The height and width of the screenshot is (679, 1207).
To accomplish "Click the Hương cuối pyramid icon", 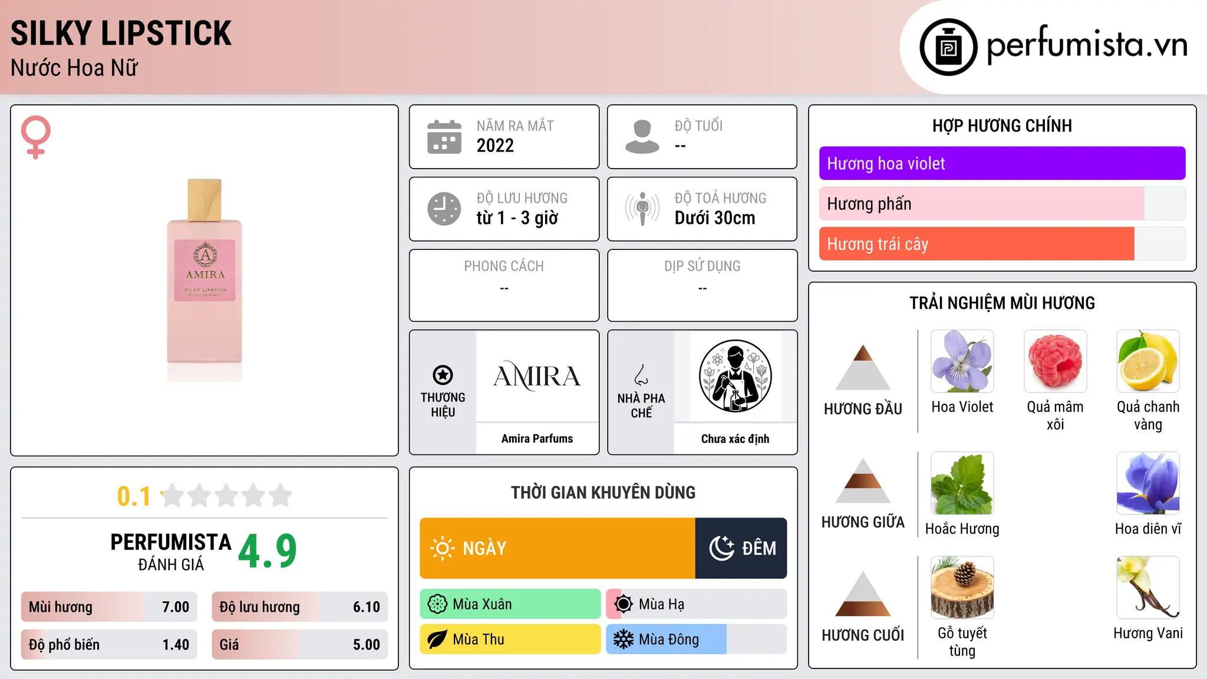I will coord(863,594).
